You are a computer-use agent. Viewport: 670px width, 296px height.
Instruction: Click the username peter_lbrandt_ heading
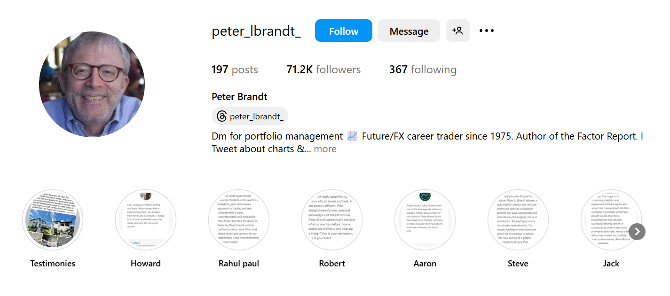256,30
